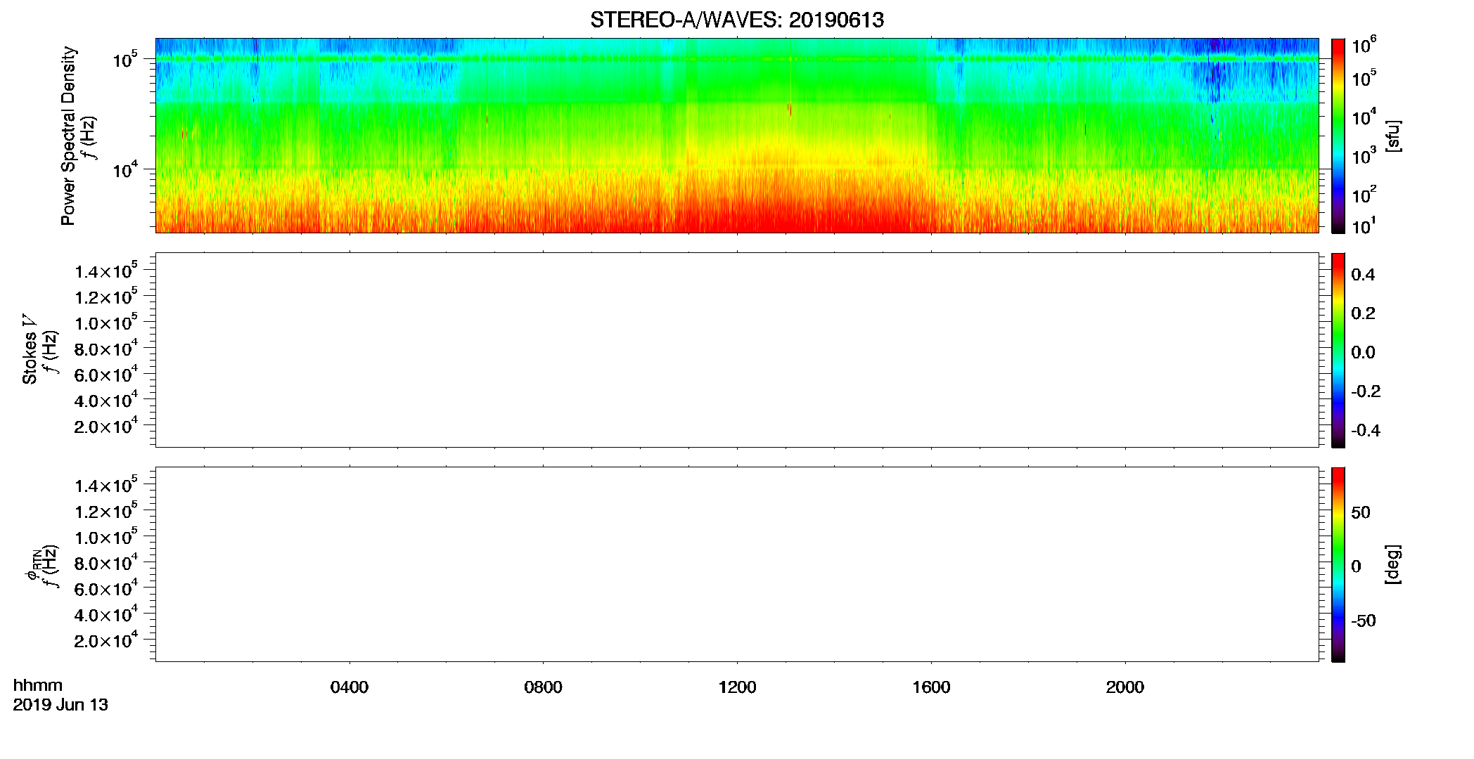Select the -0.2 label on Stokes color bar
The width and height of the screenshot is (1474, 759).
[1366, 391]
